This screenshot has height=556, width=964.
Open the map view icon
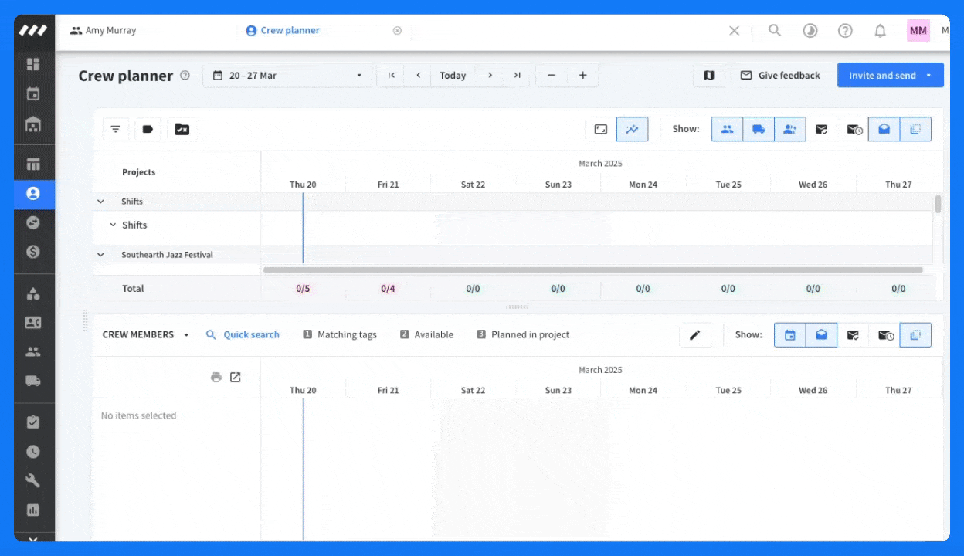click(x=708, y=76)
